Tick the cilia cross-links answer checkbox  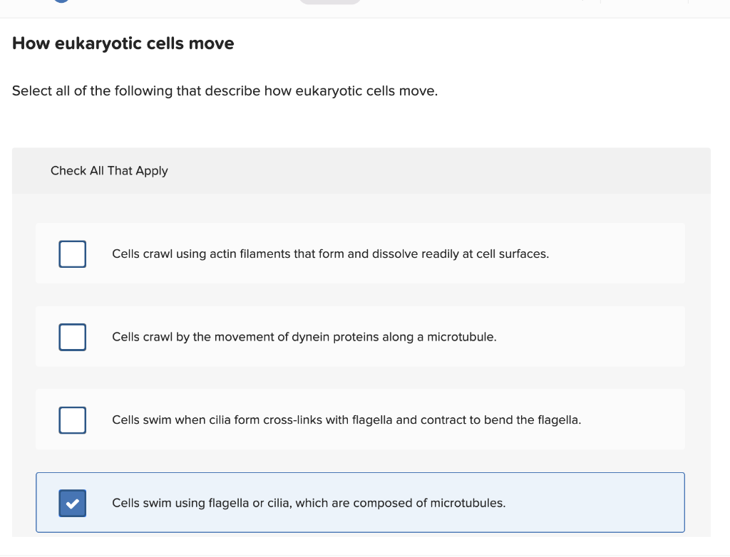73,420
